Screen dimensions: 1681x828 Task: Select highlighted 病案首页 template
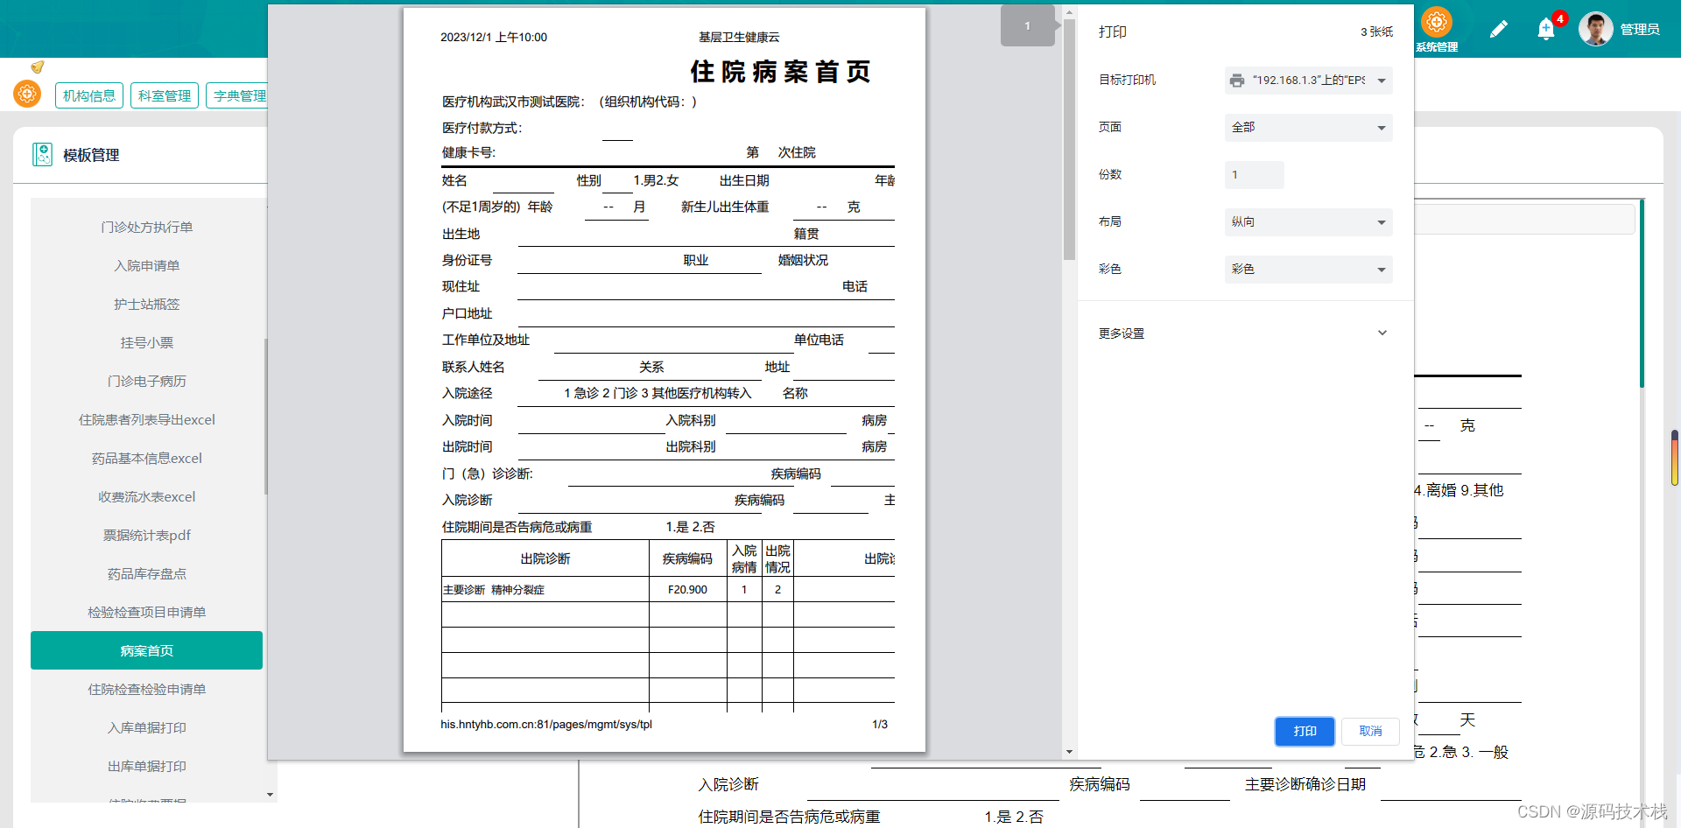click(x=147, y=650)
